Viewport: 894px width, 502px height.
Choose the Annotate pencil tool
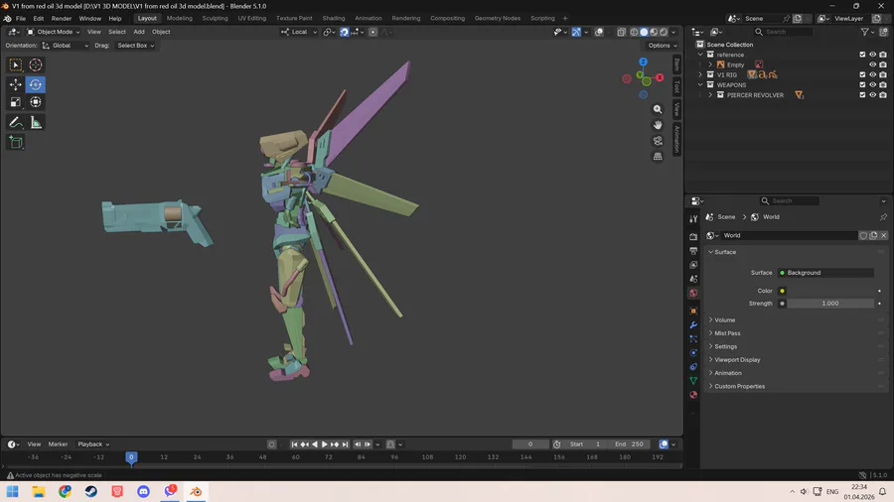click(x=16, y=123)
